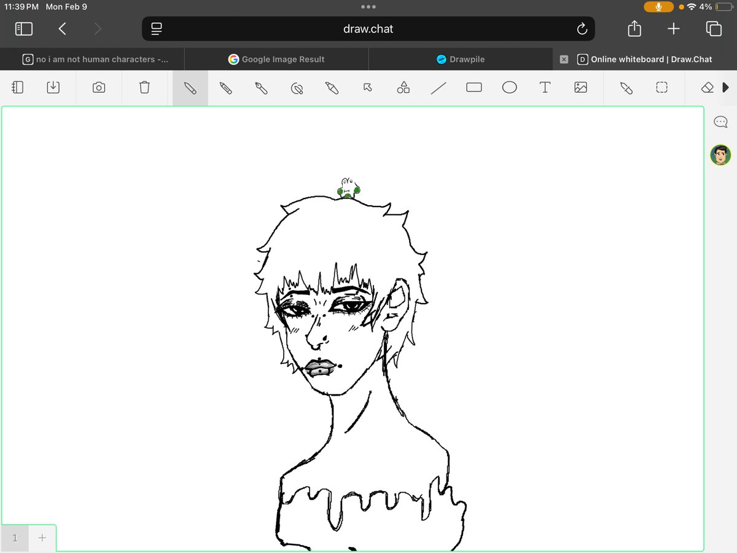Viewport: 737px width, 553px height.
Task: Close the Online whiteboard Draw.Chat tab
Action: point(564,60)
